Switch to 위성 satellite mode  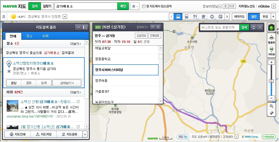pyautogui.click(x=265, y=17)
